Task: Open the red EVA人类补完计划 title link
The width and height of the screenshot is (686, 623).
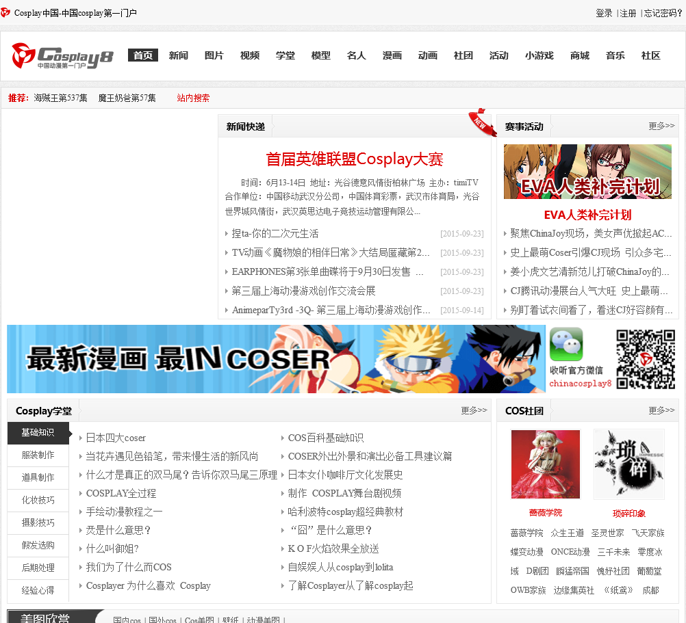Action: 587,215
